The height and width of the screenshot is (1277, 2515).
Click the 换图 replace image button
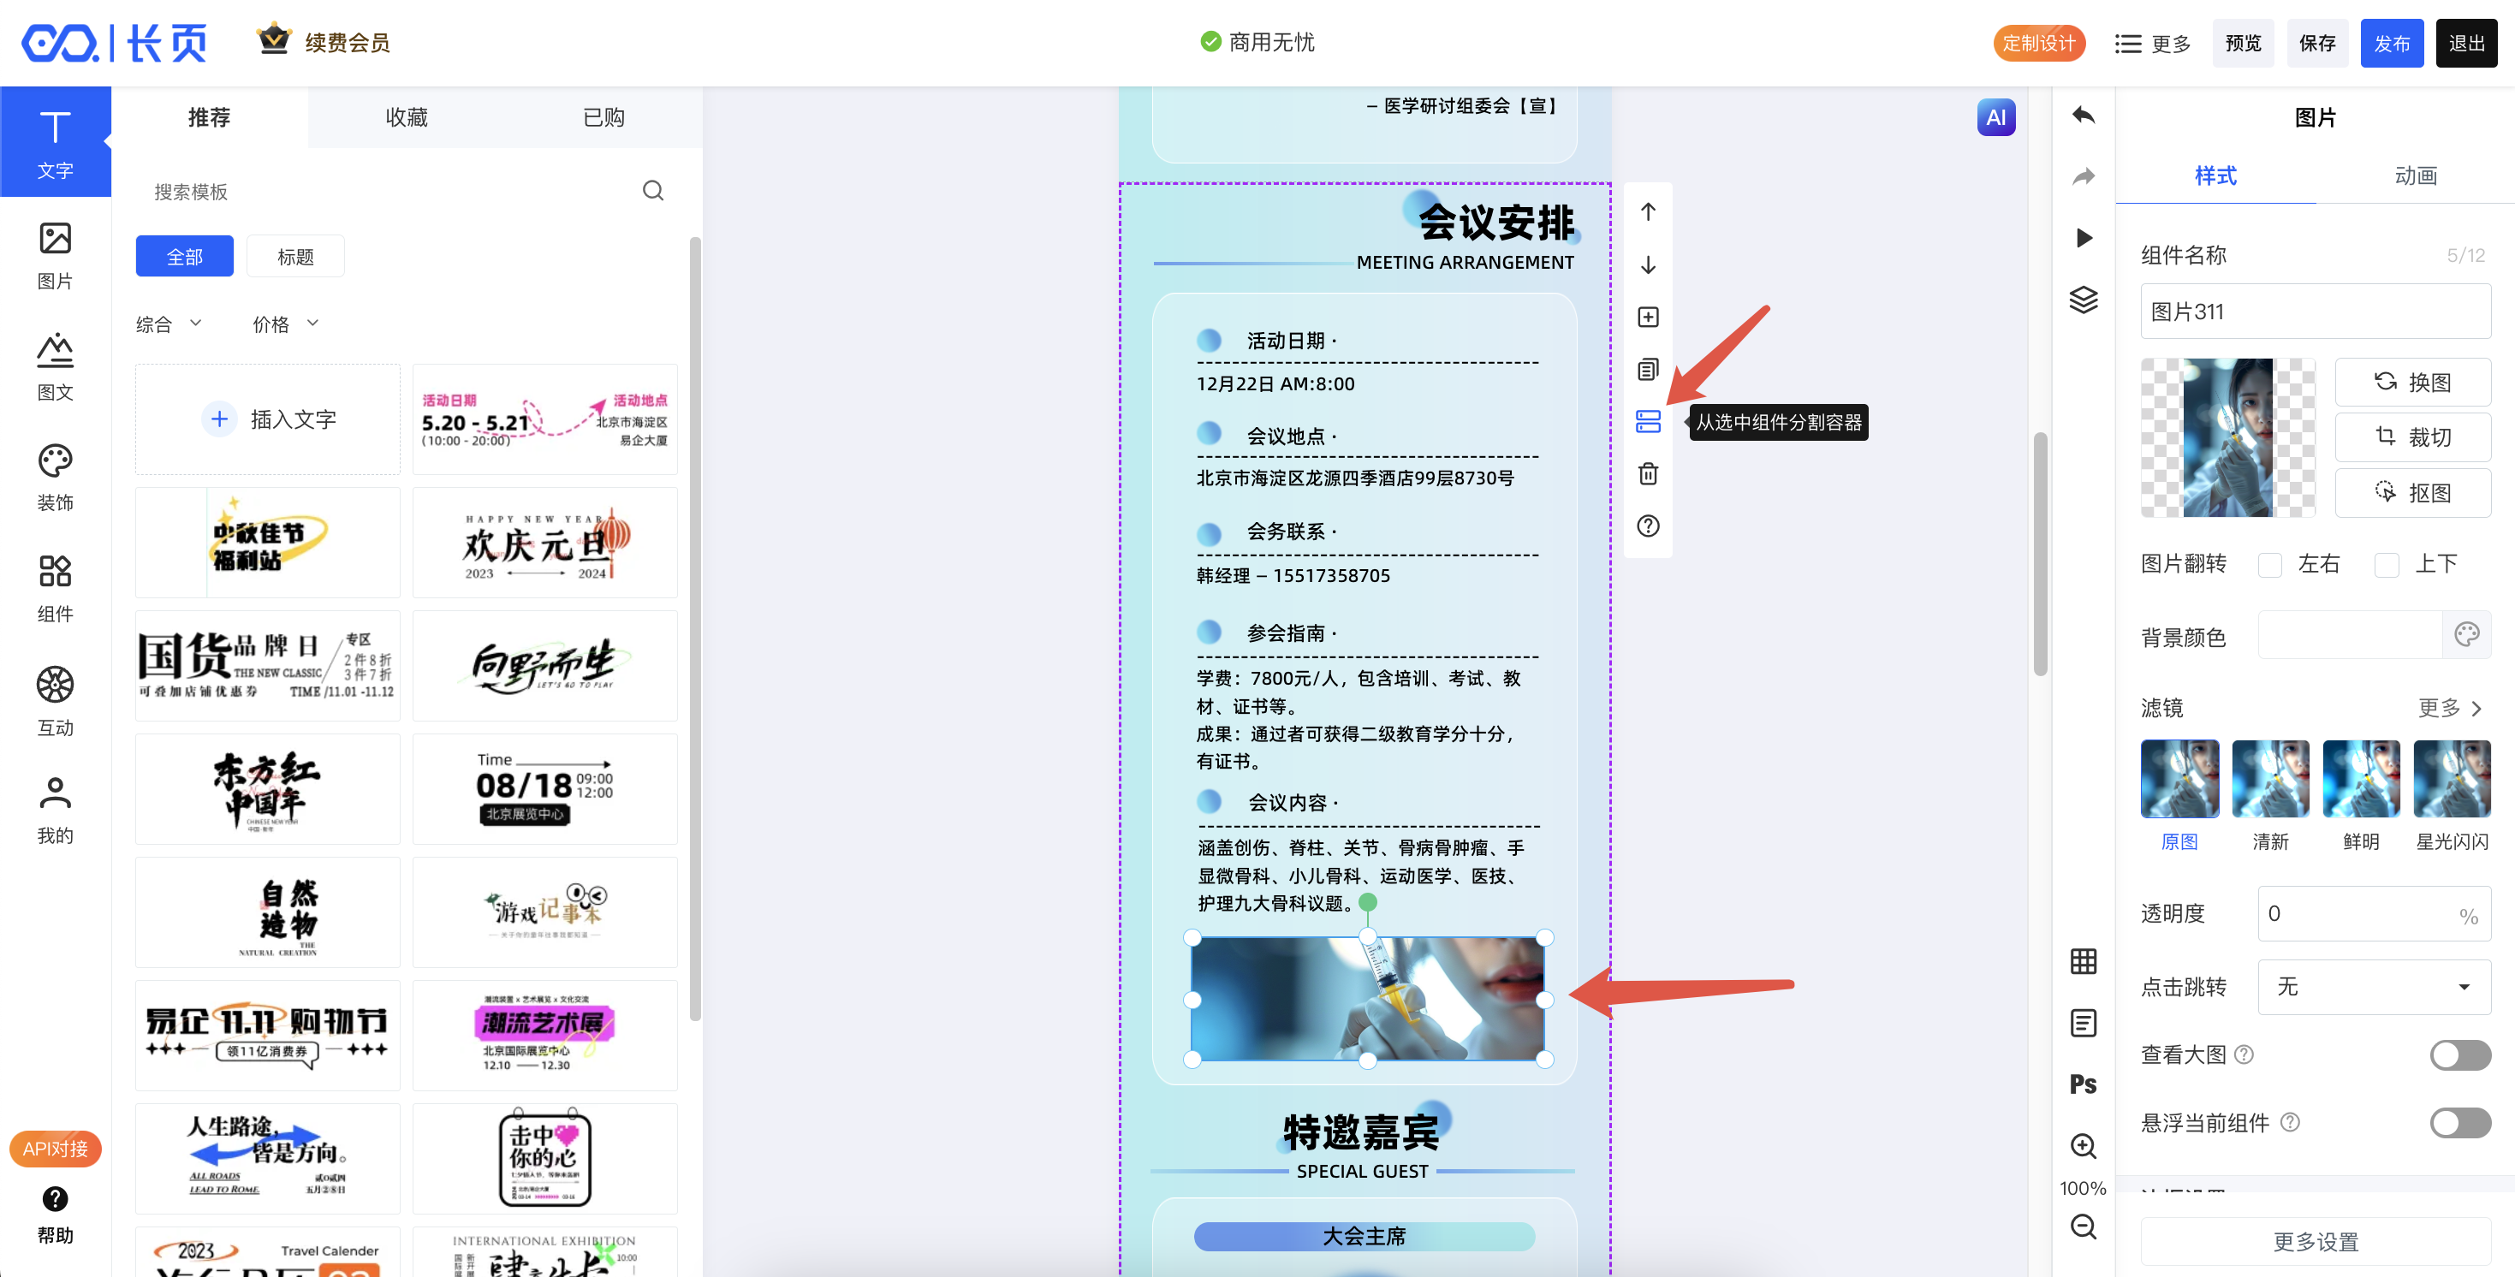pos(2412,382)
